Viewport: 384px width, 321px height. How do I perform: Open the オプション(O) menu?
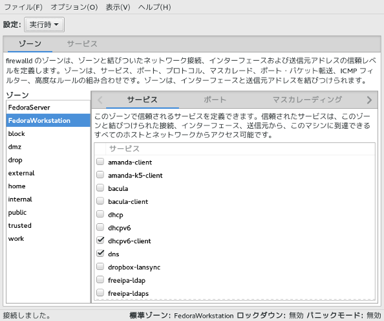click(74, 7)
